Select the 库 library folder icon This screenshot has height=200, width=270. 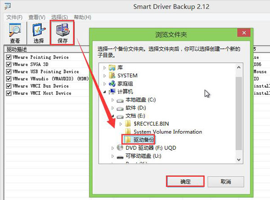click(x=112, y=68)
